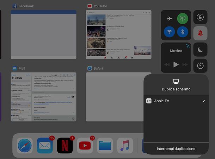Launch YouTube from the dock
This screenshot has width=215, height=159.
coord(85,145)
